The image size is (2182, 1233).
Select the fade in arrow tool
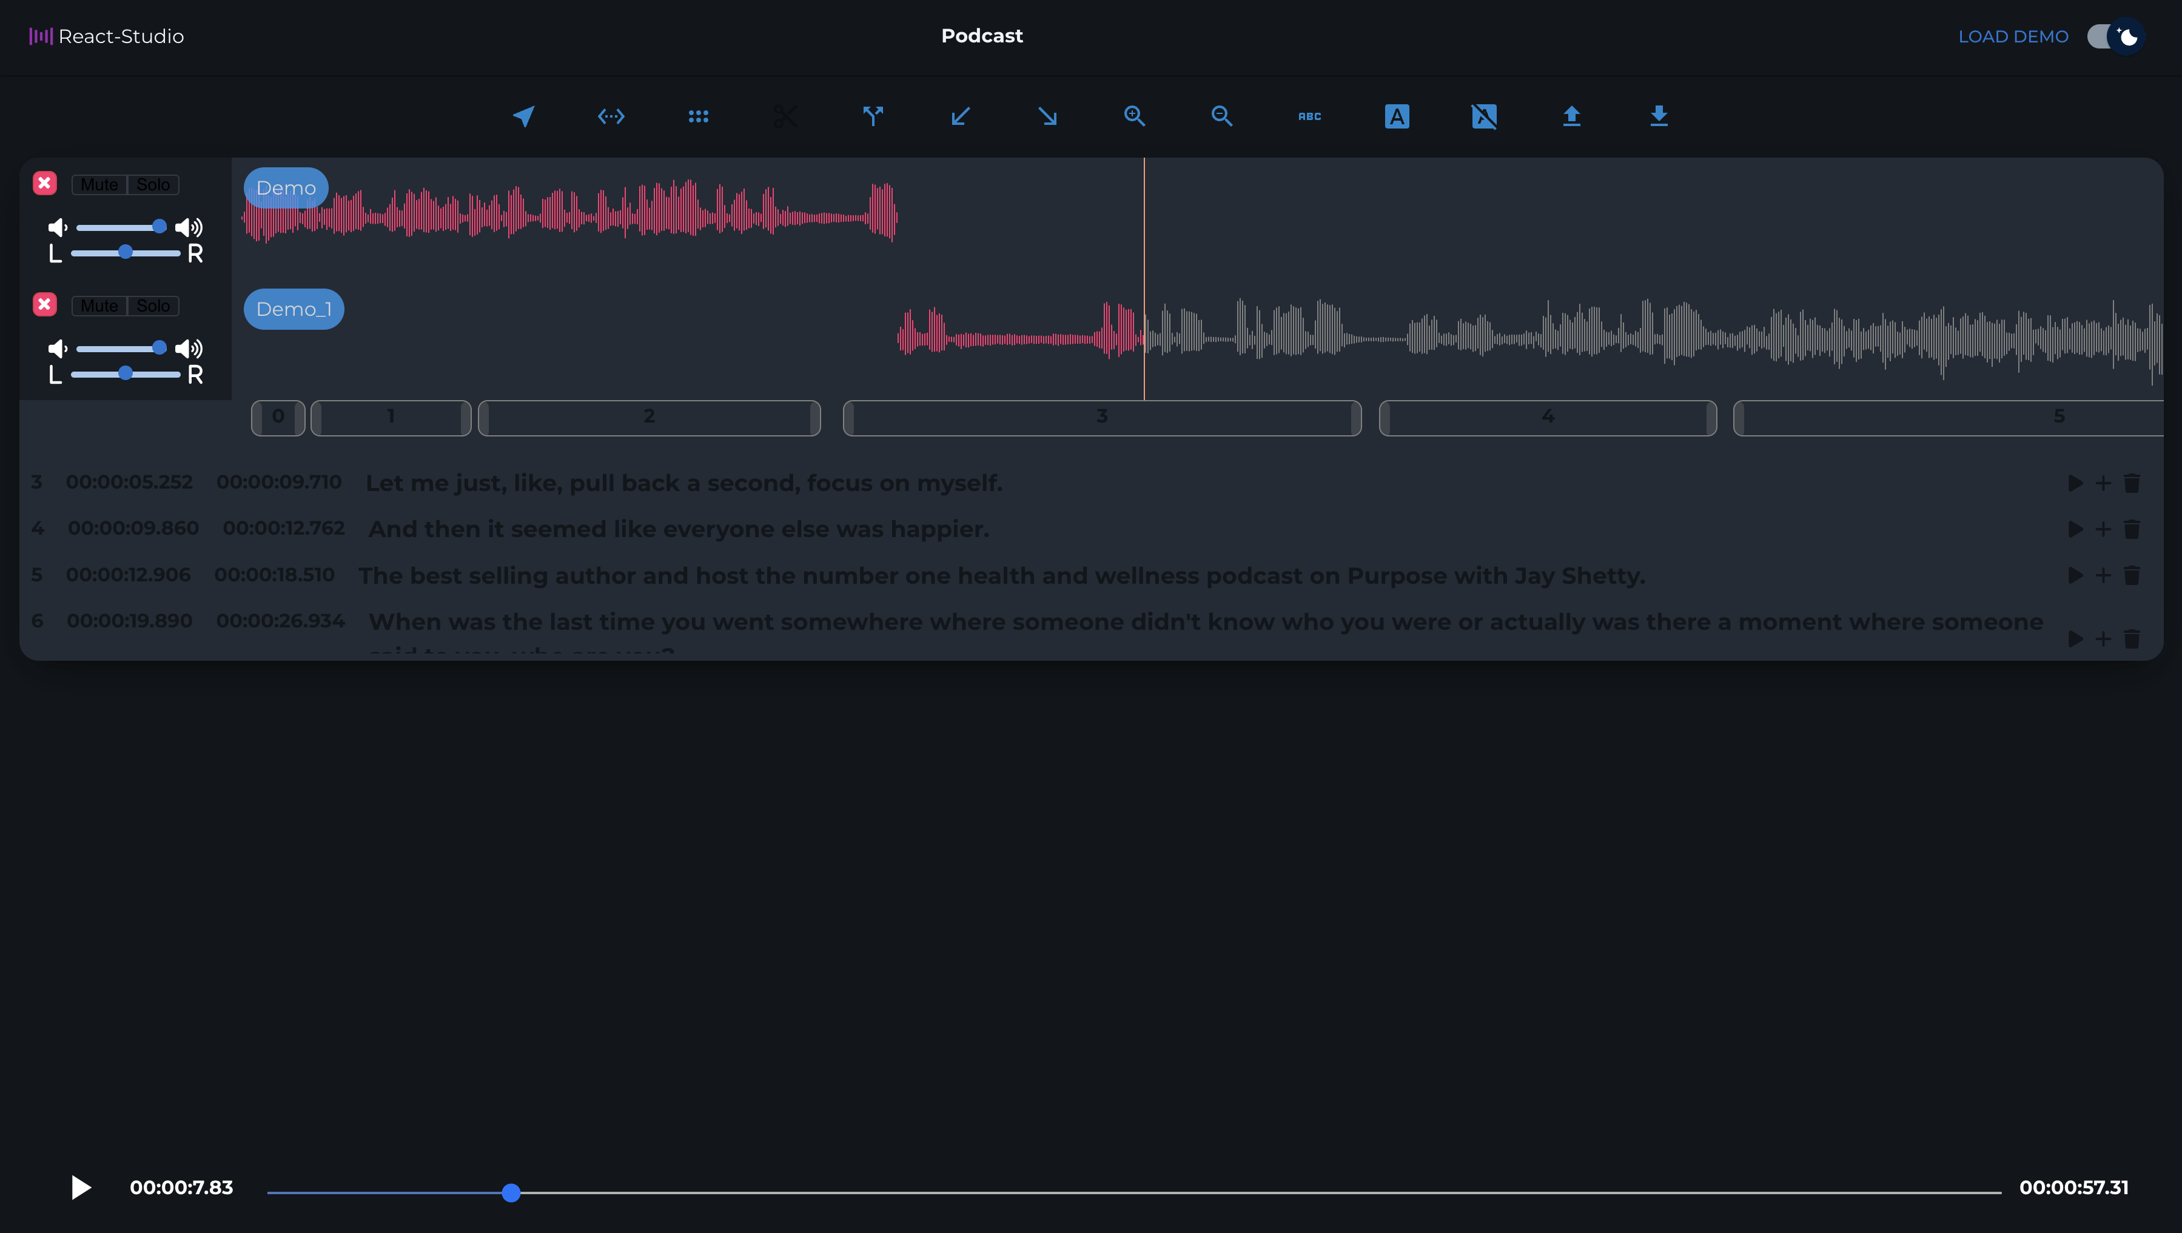(x=960, y=116)
